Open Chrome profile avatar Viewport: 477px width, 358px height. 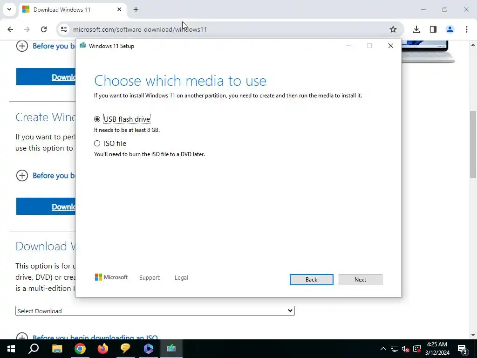tap(450, 29)
